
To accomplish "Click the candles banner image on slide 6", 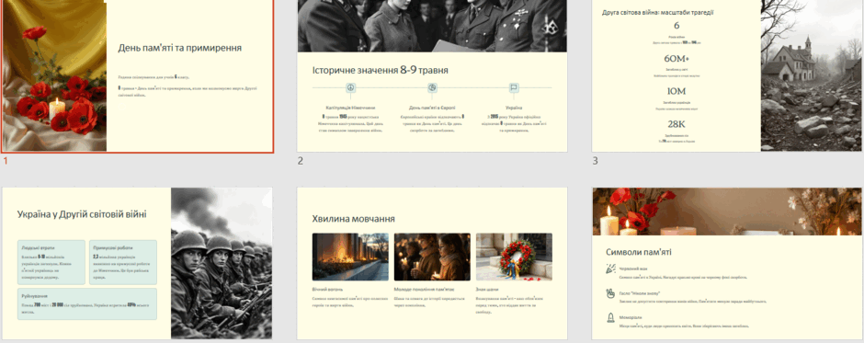I will pos(727,212).
